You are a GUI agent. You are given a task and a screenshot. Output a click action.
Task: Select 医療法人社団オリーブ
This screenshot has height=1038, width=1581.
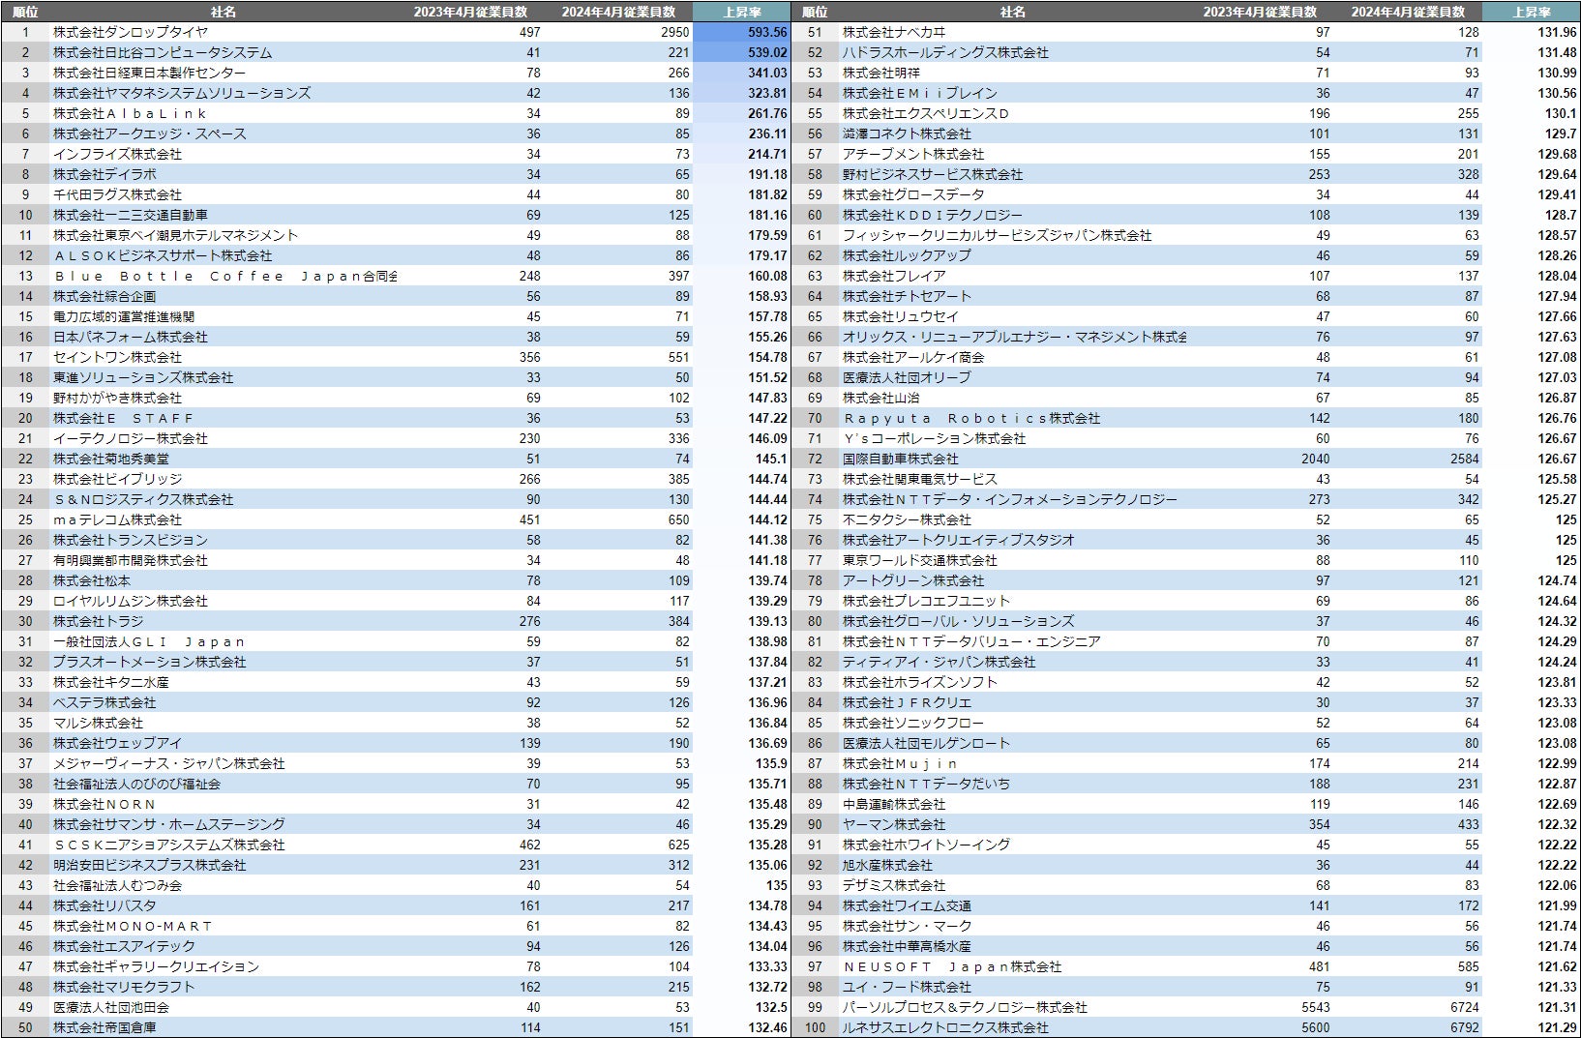[907, 377]
